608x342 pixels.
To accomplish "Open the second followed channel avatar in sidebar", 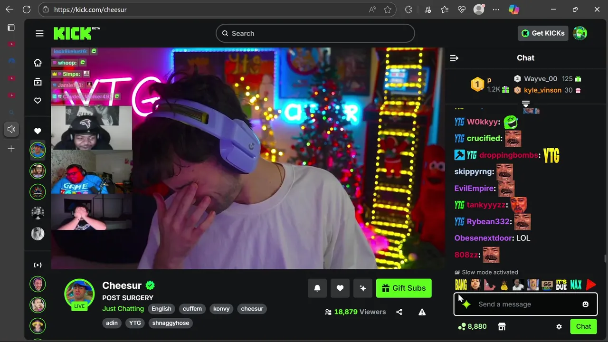I will [38, 171].
